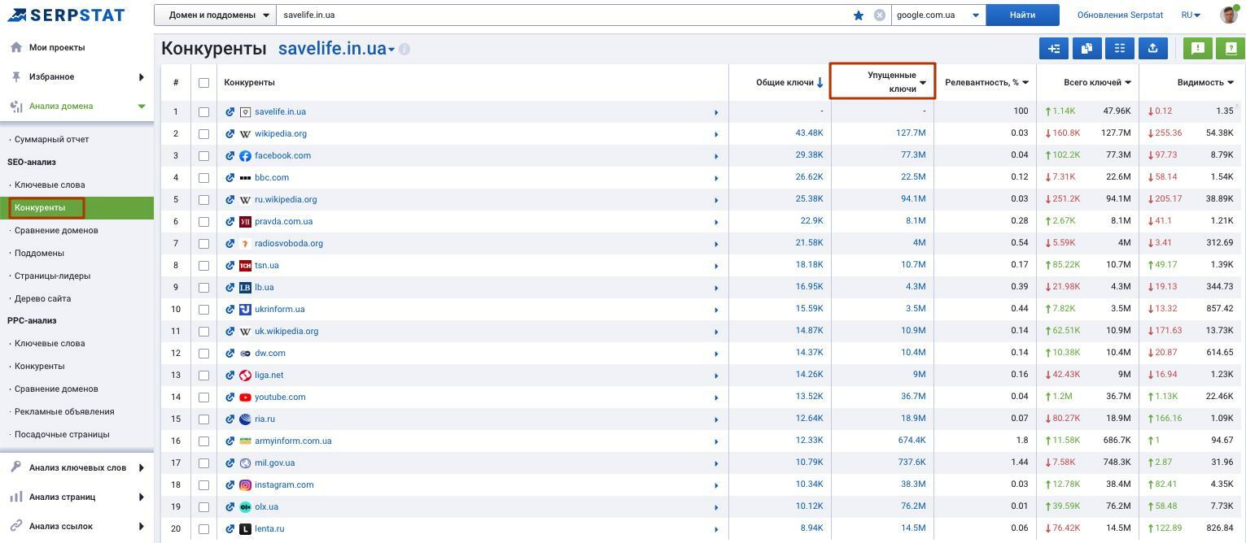Clear the search field with X icon
The image size is (1246, 543).
(x=880, y=15)
